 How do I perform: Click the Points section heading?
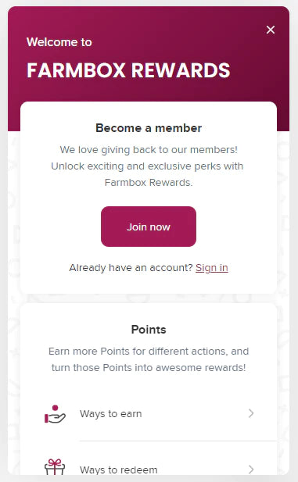149,330
